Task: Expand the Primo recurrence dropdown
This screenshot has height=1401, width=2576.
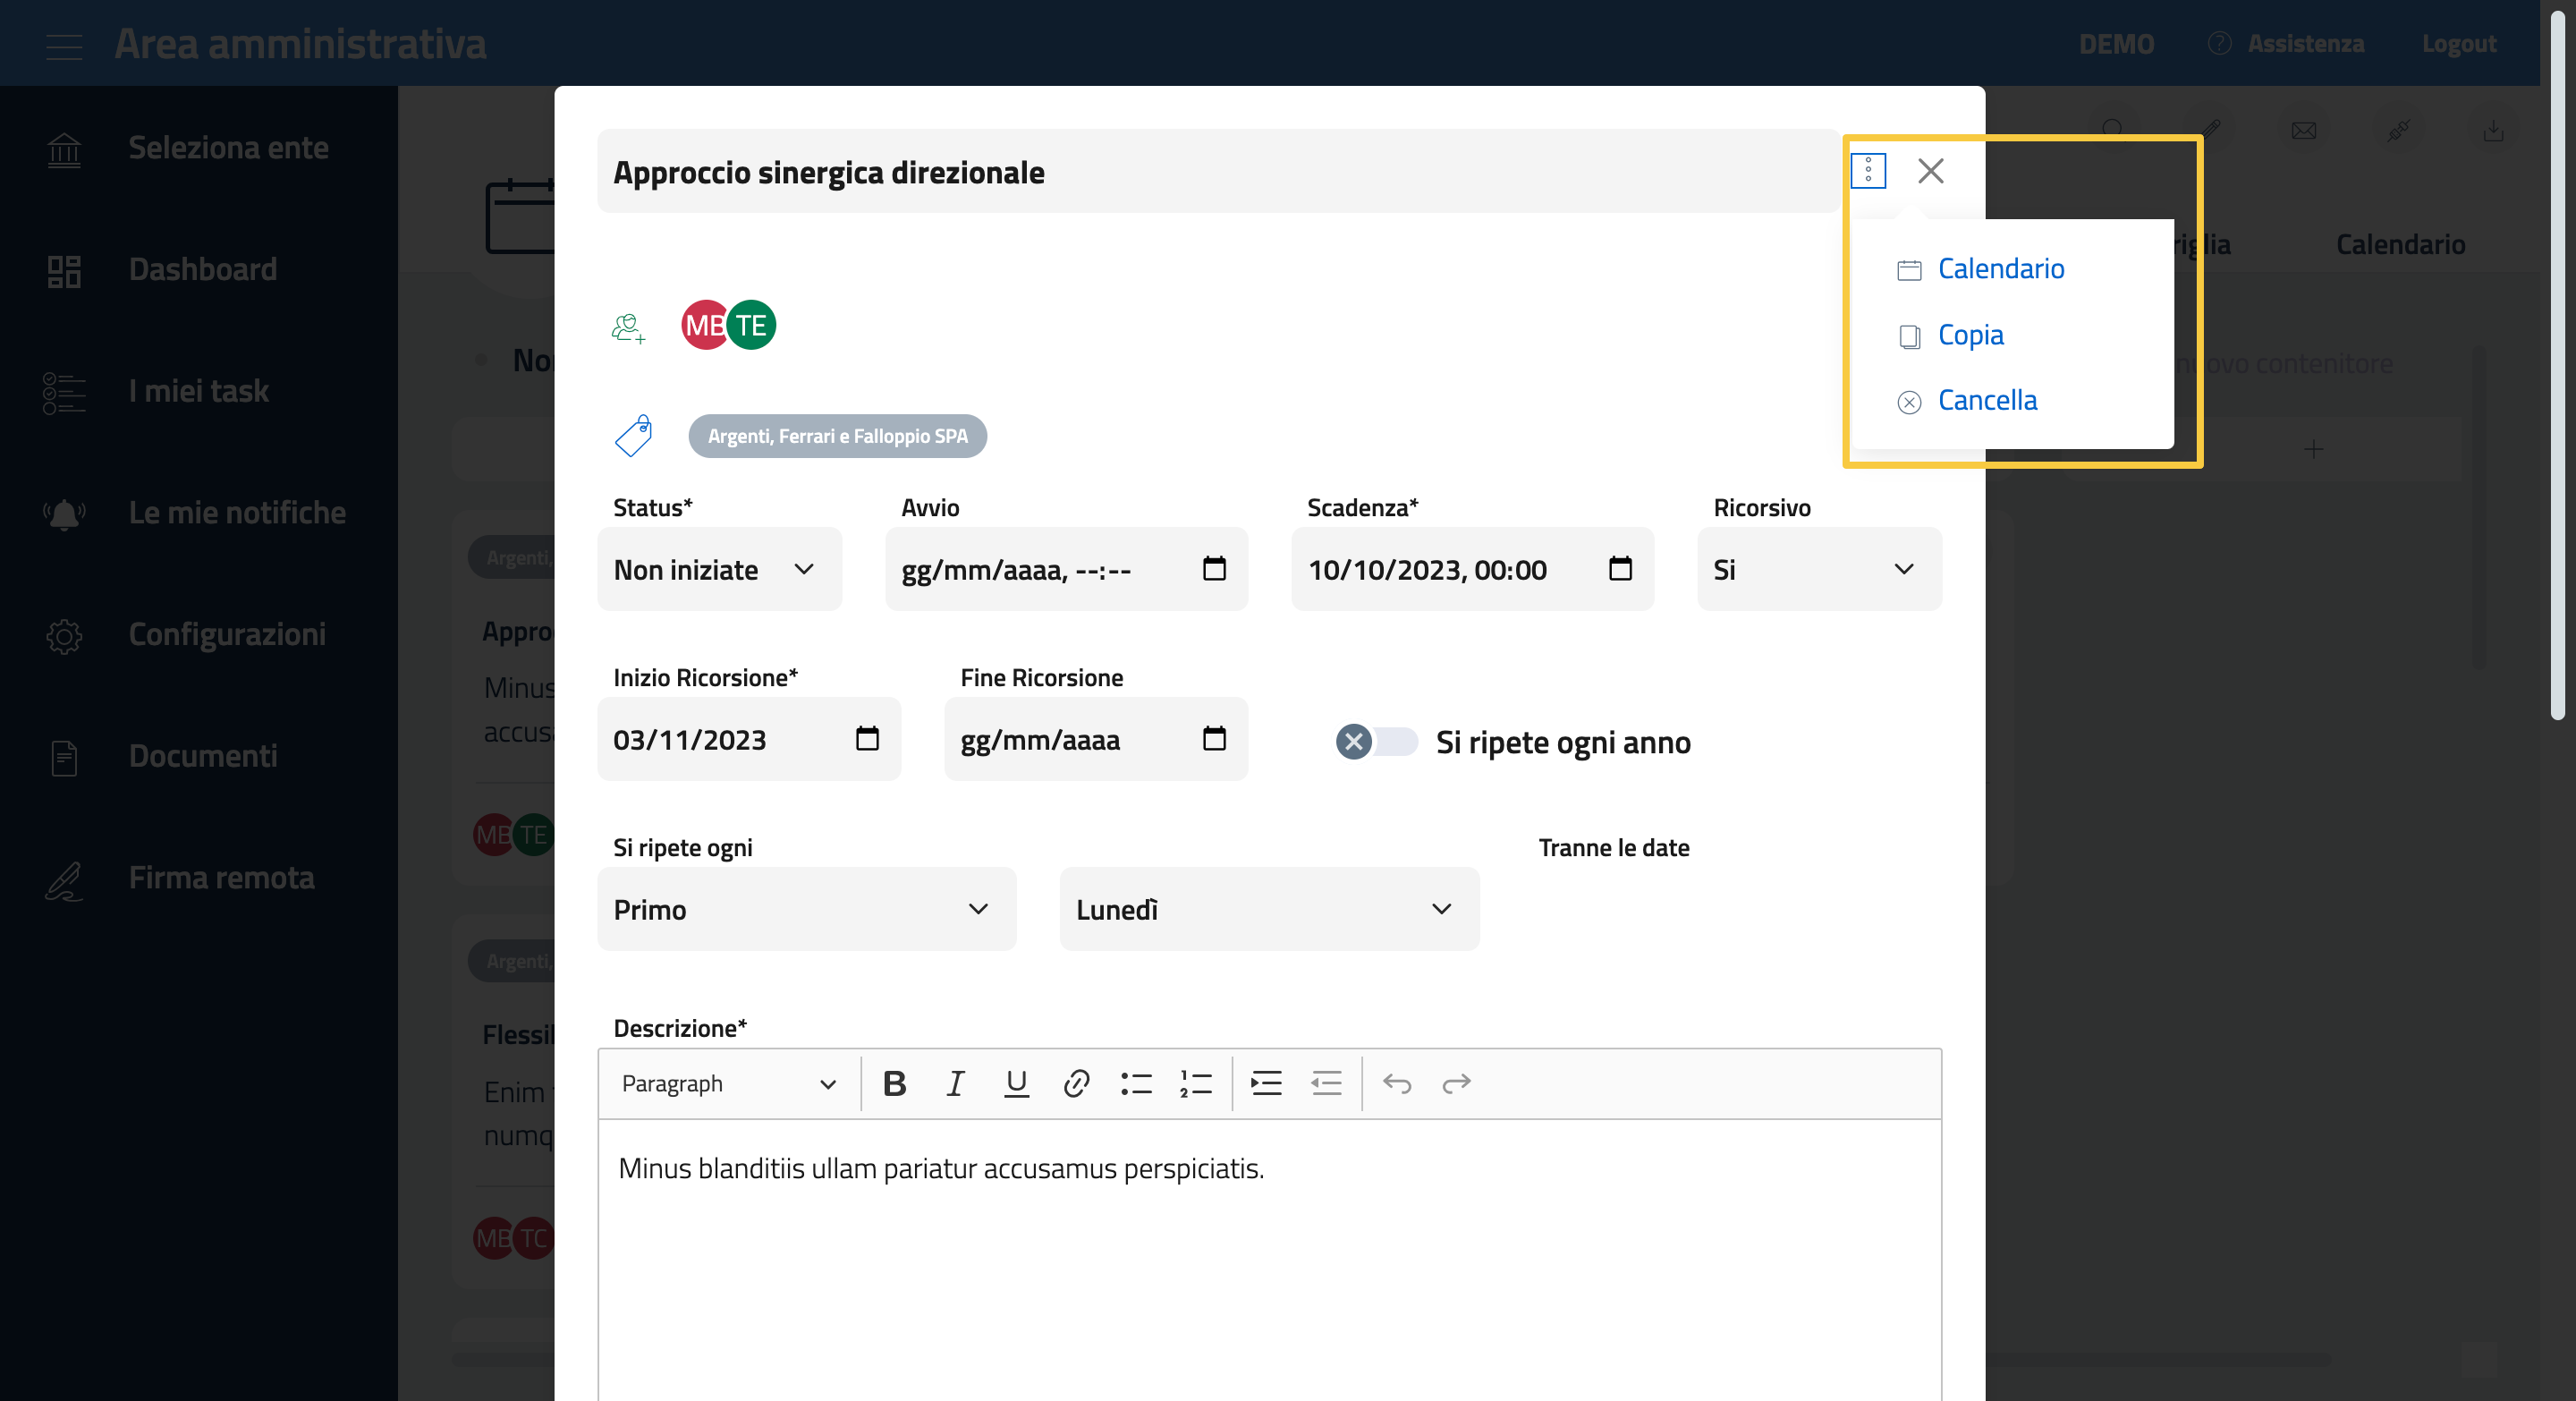Action: point(806,909)
